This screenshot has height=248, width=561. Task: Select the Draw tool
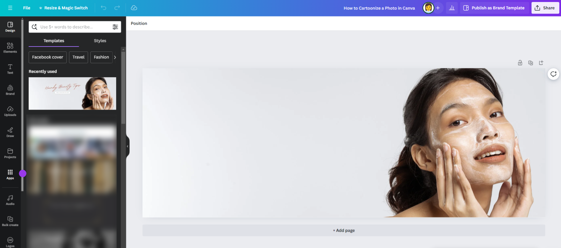point(10,132)
